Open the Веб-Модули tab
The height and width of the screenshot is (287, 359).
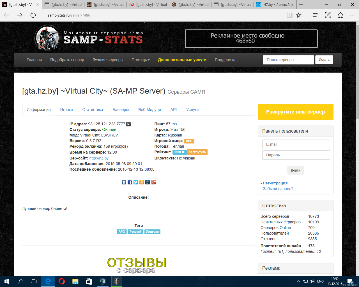click(149, 110)
